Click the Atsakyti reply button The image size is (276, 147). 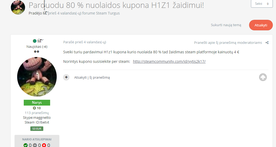(x=261, y=25)
